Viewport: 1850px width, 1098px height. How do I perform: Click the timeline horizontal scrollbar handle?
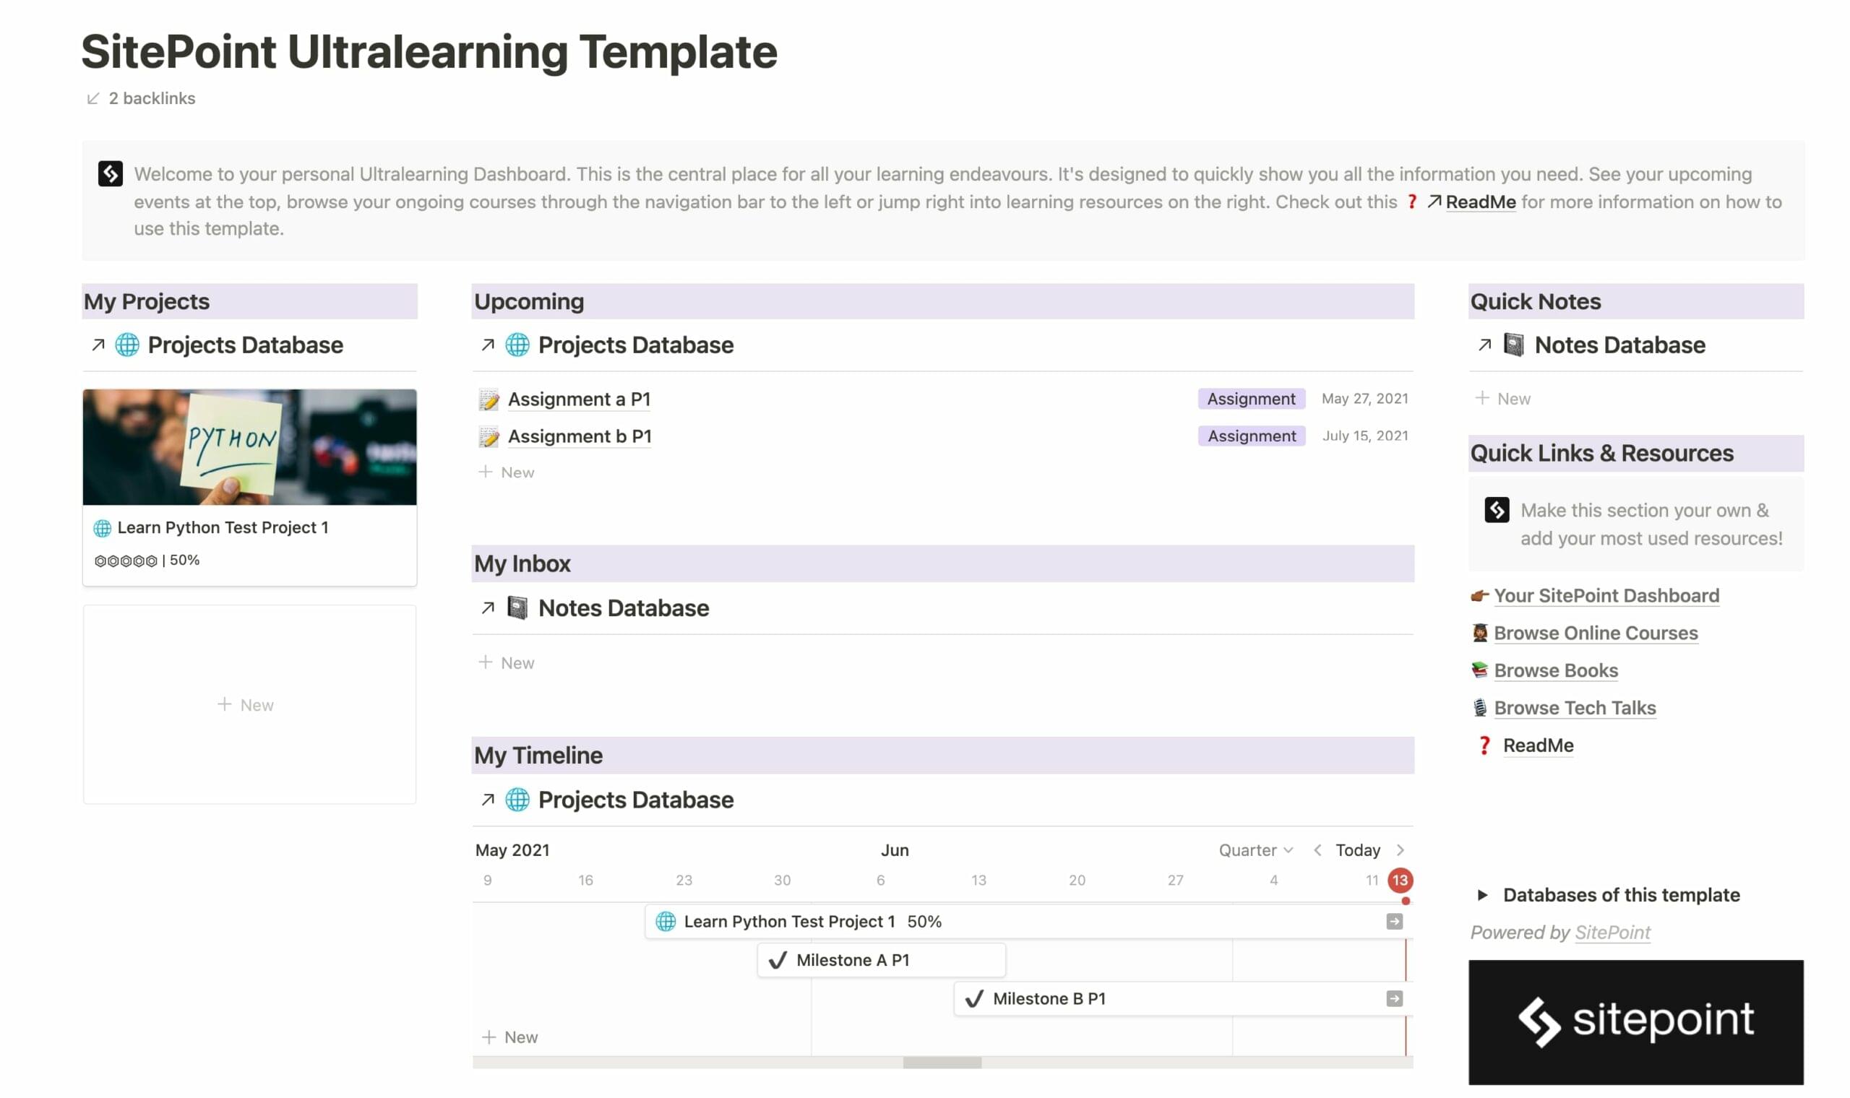(x=942, y=1063)
